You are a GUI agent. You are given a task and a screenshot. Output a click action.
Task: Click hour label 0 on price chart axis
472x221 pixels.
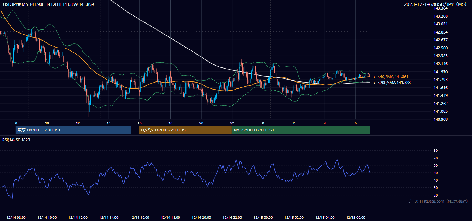coord(263,123)
